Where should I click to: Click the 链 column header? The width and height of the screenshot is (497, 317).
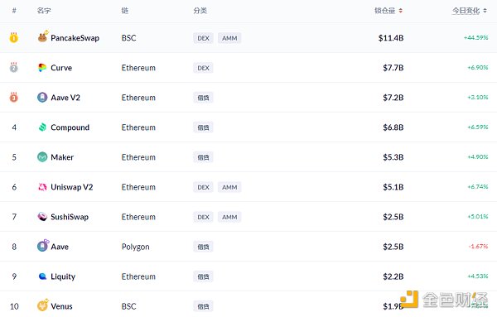(125, 11)
